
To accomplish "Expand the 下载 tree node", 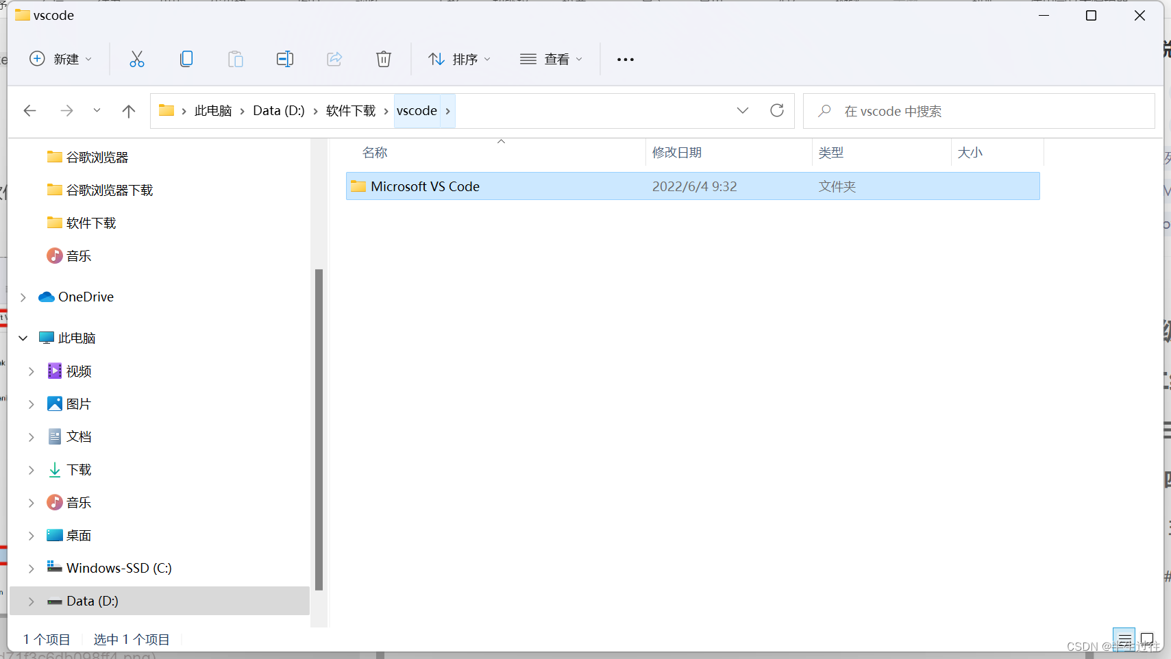I will click(x=32, y=470).
